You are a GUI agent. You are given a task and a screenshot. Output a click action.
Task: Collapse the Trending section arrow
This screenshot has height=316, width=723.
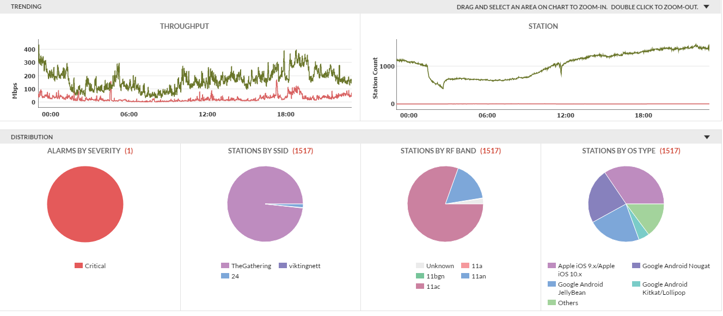click(707, 7)
